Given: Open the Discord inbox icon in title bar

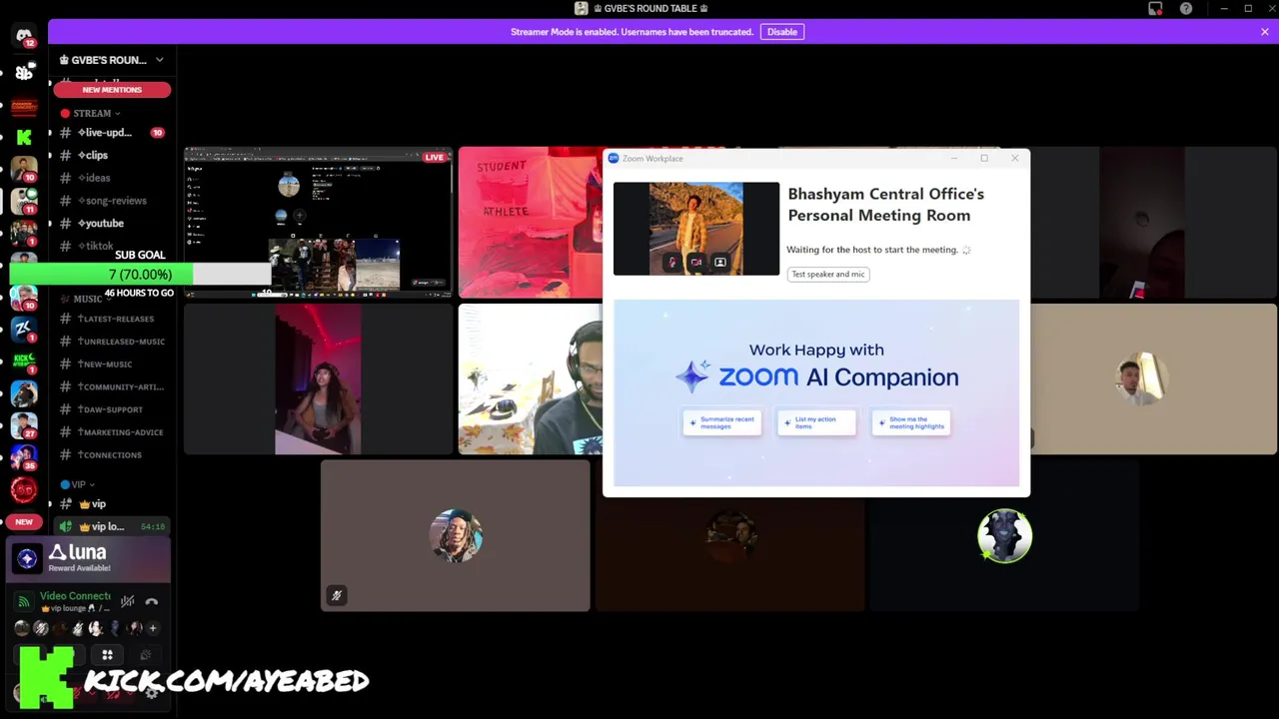Looking at the screenshot, I should 1155,8.
